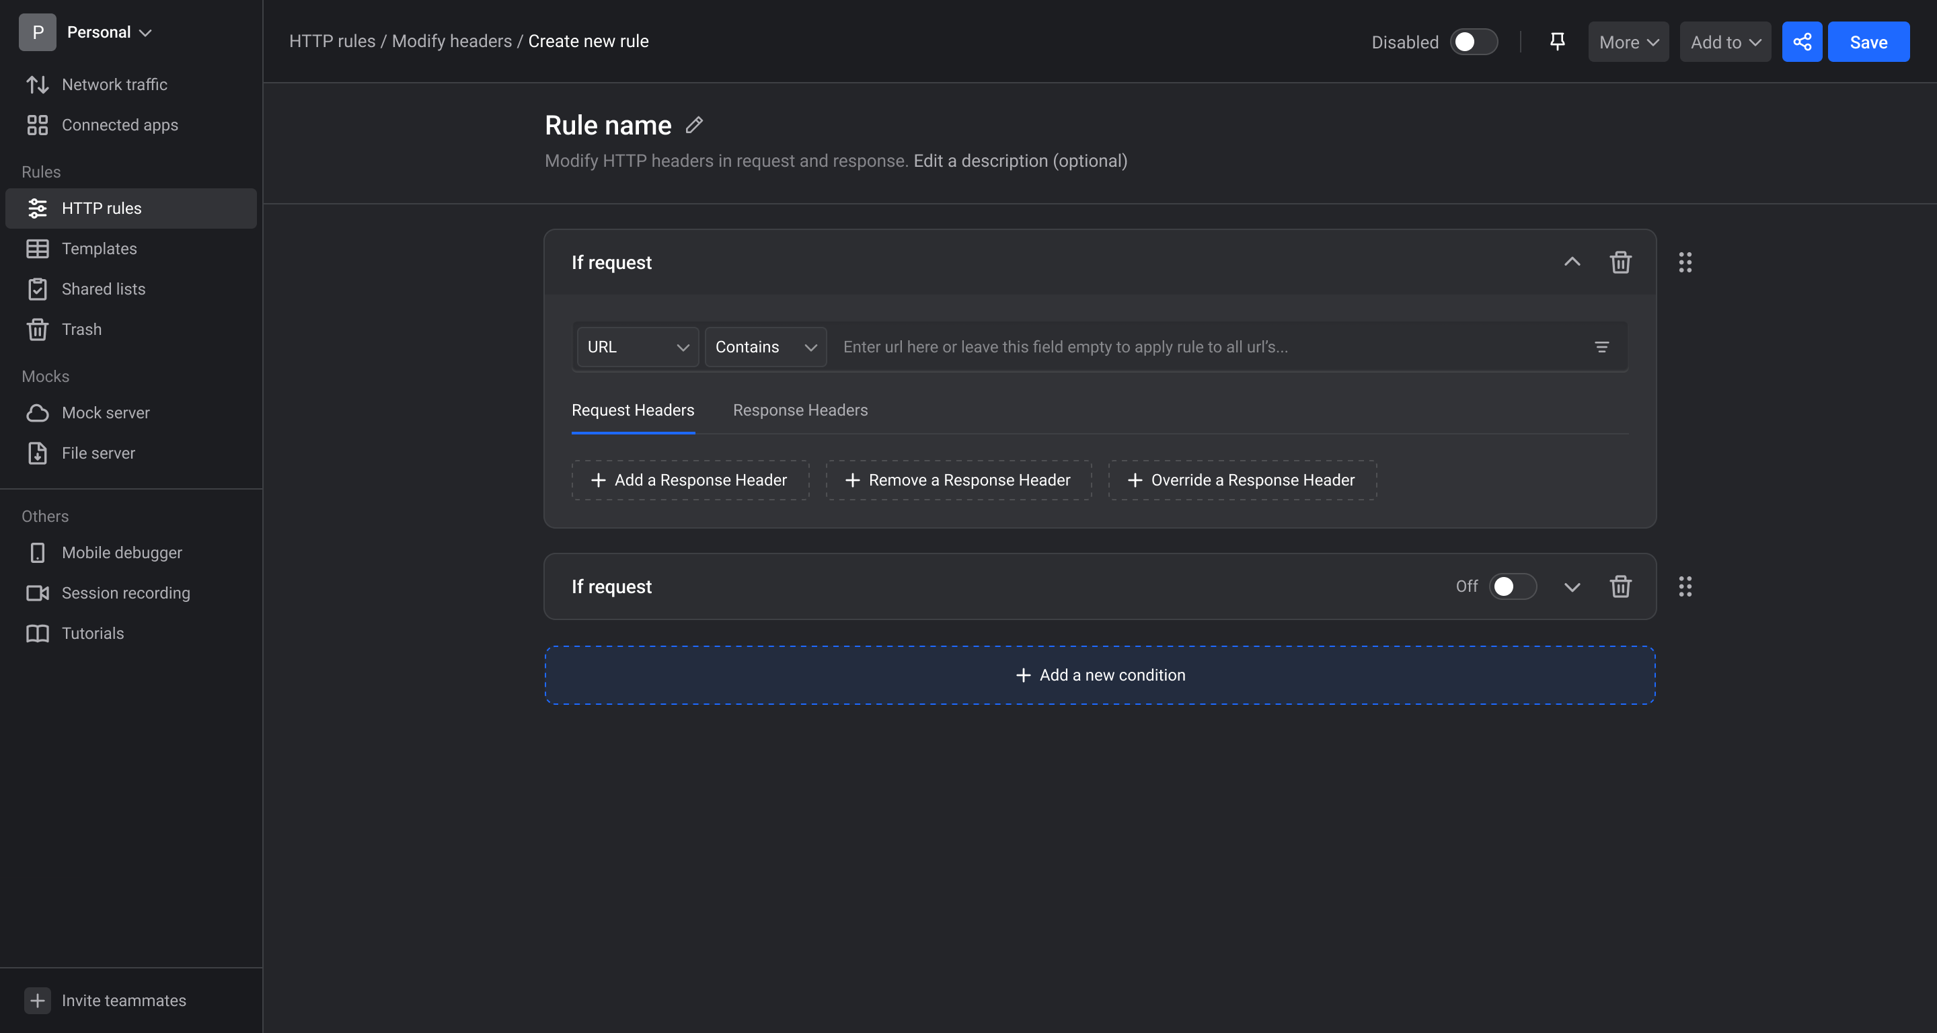Open Network traffic in sidebar

131,84
